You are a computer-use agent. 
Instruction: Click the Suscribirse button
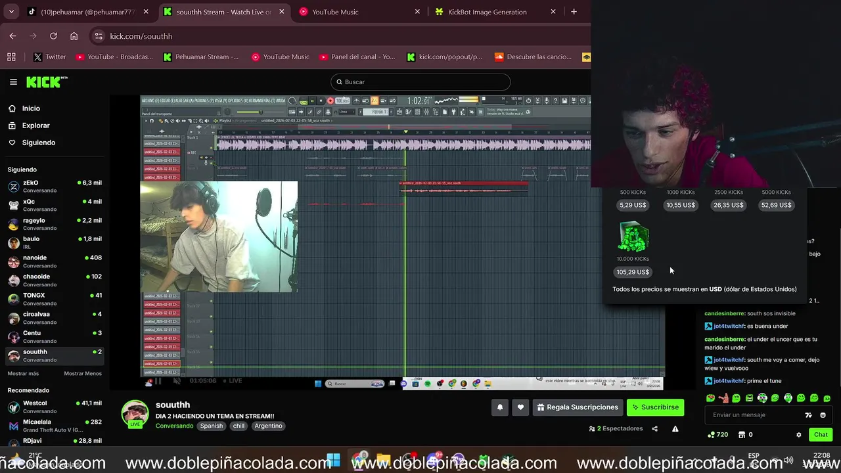pyautogui.click(x=655, y=407)
